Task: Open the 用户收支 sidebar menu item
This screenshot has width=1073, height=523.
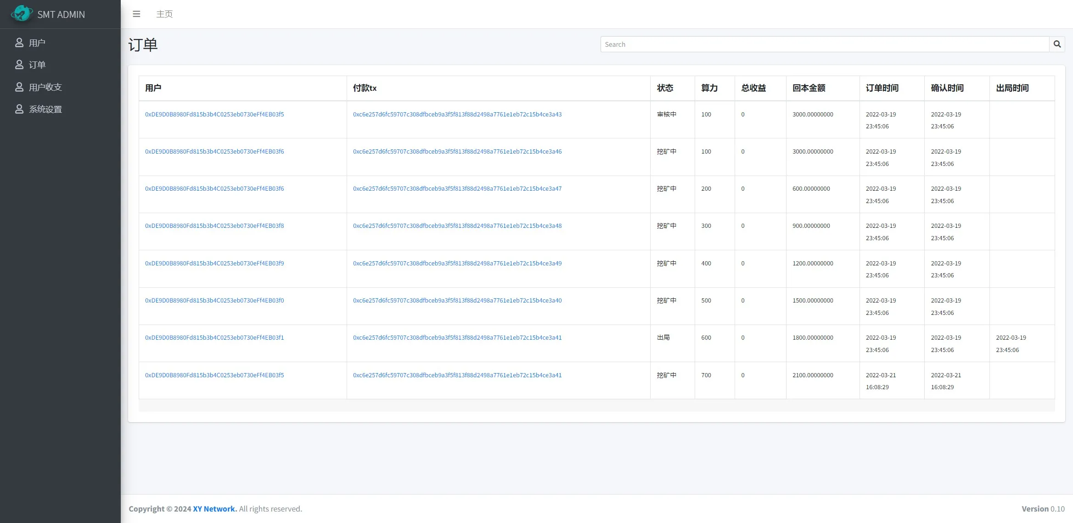Action: pyautogui.click(x=45, y=87)
